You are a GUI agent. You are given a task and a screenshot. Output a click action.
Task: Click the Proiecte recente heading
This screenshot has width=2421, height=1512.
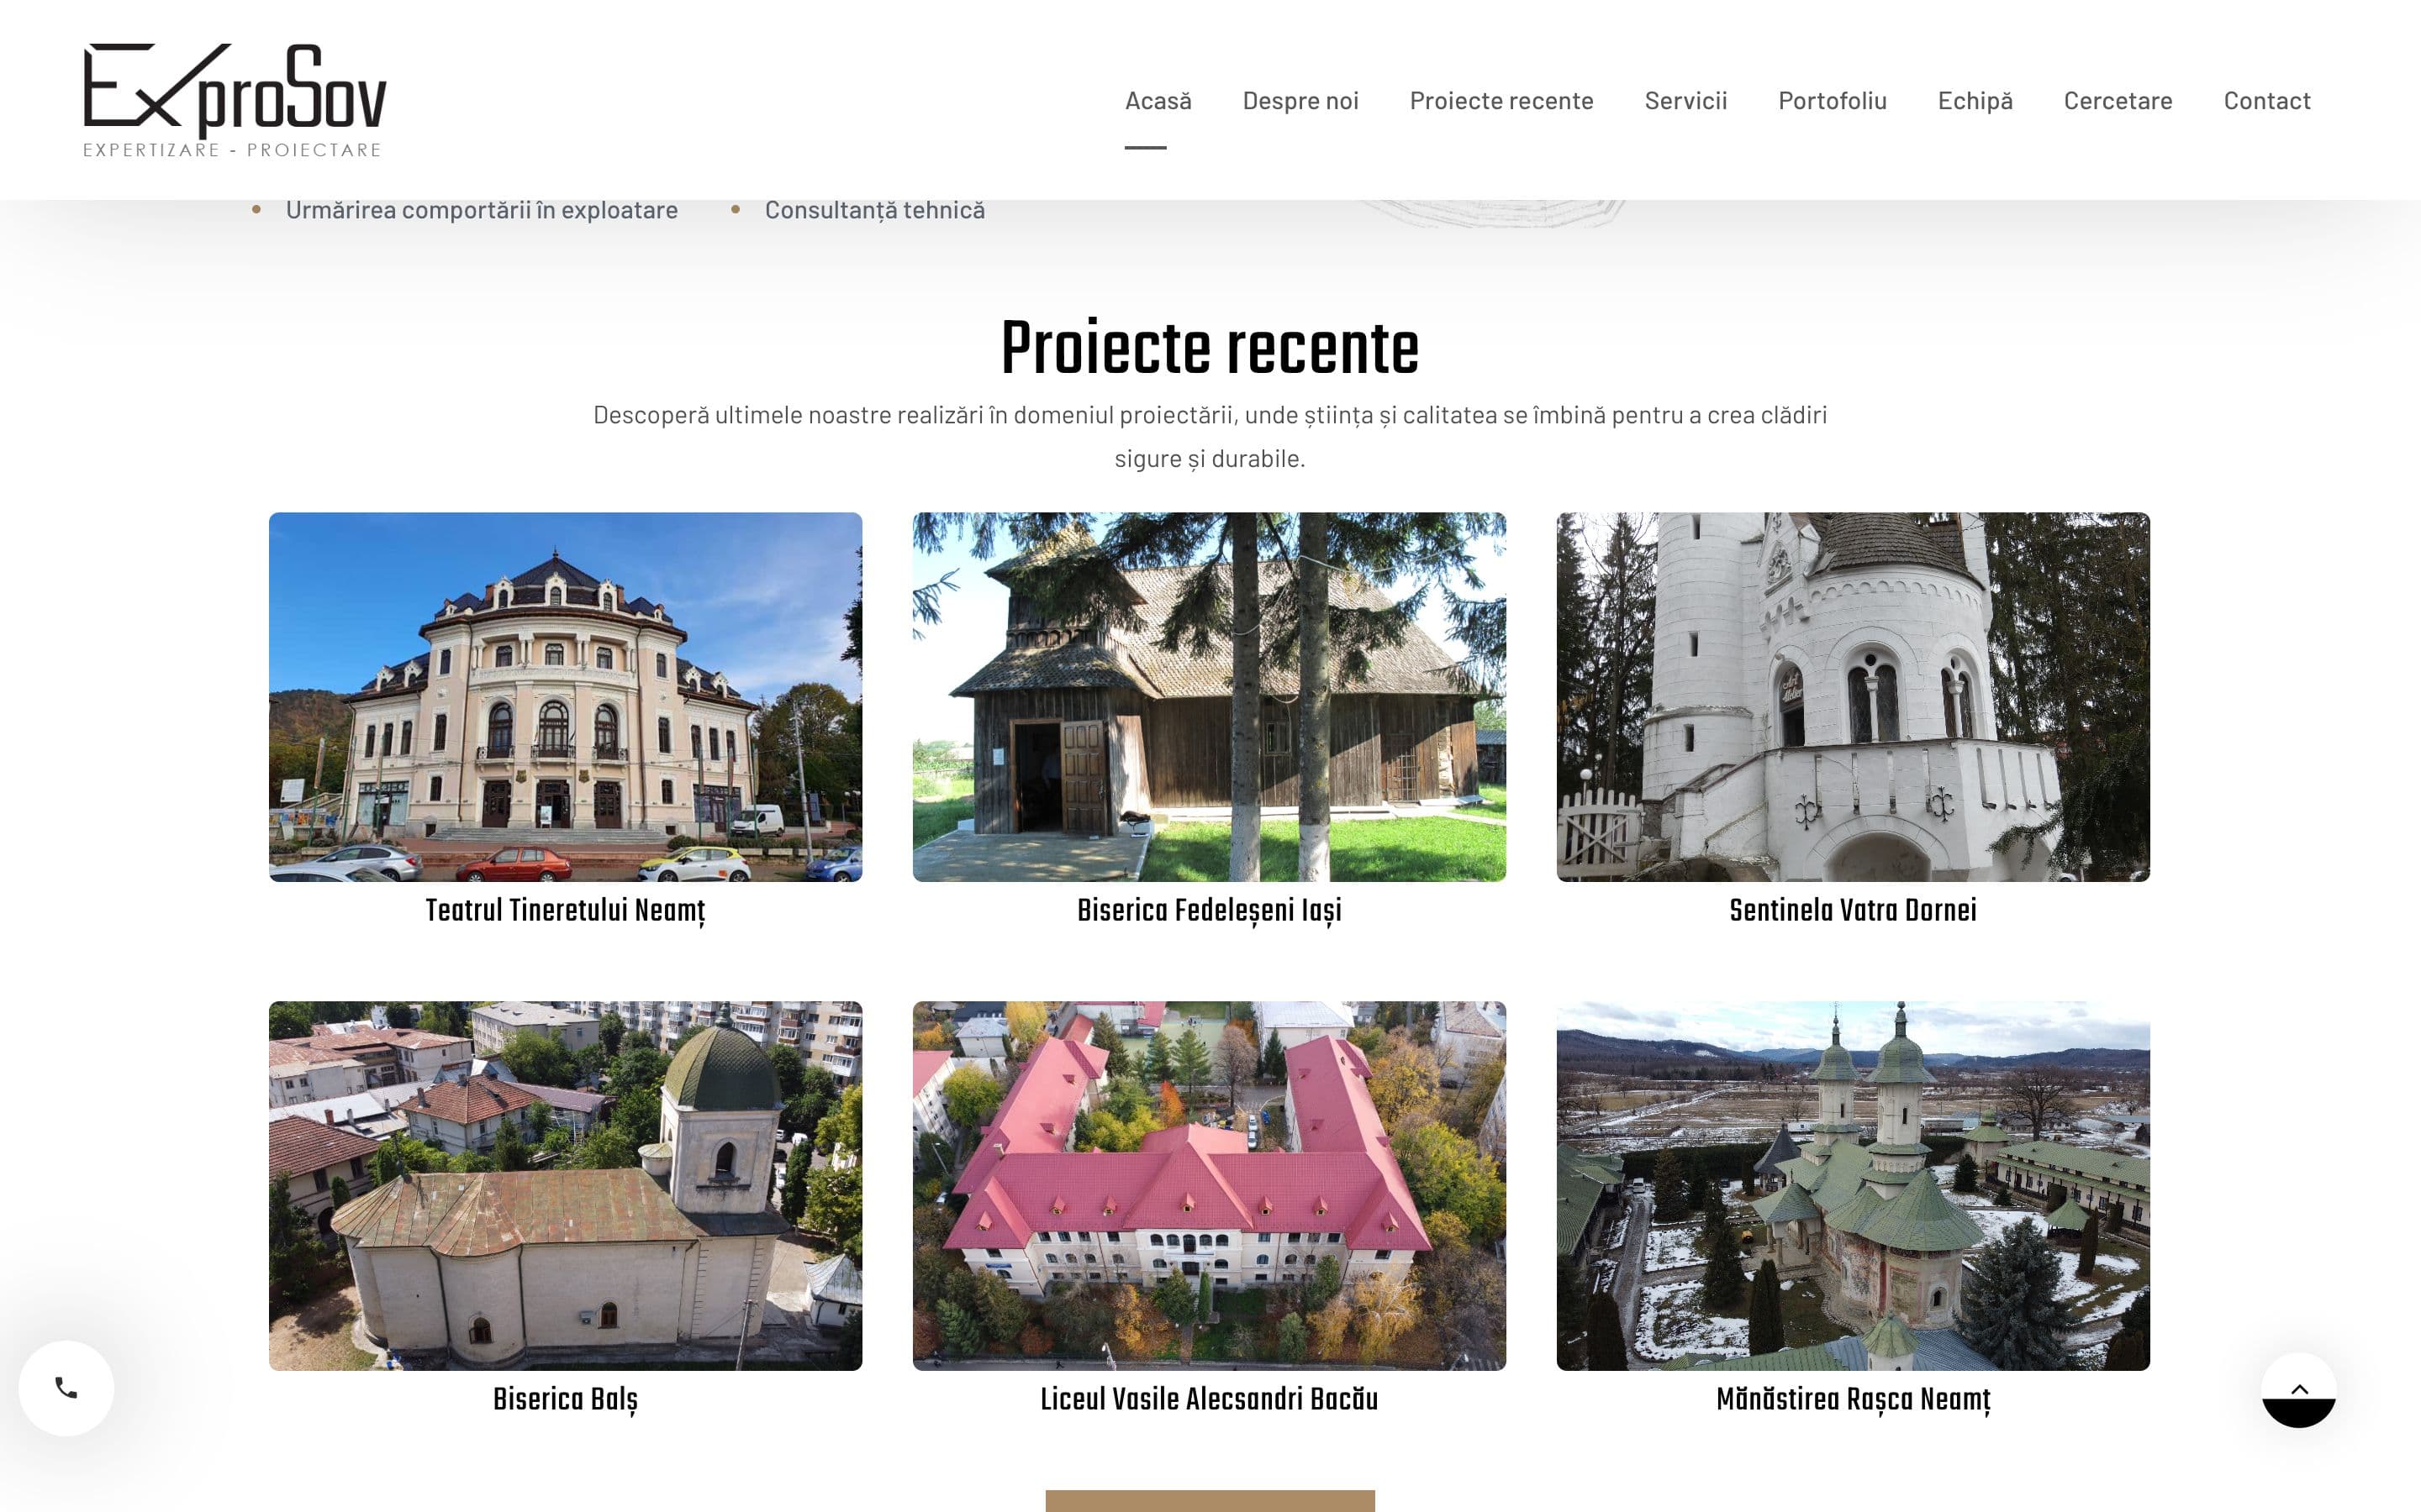point(1210,348)
